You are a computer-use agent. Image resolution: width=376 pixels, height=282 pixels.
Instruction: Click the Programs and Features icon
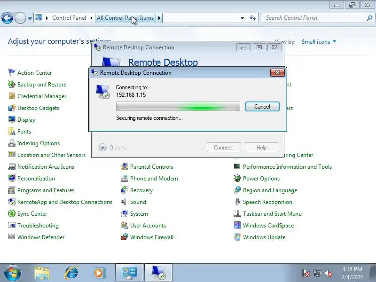(x=11, y=190)
